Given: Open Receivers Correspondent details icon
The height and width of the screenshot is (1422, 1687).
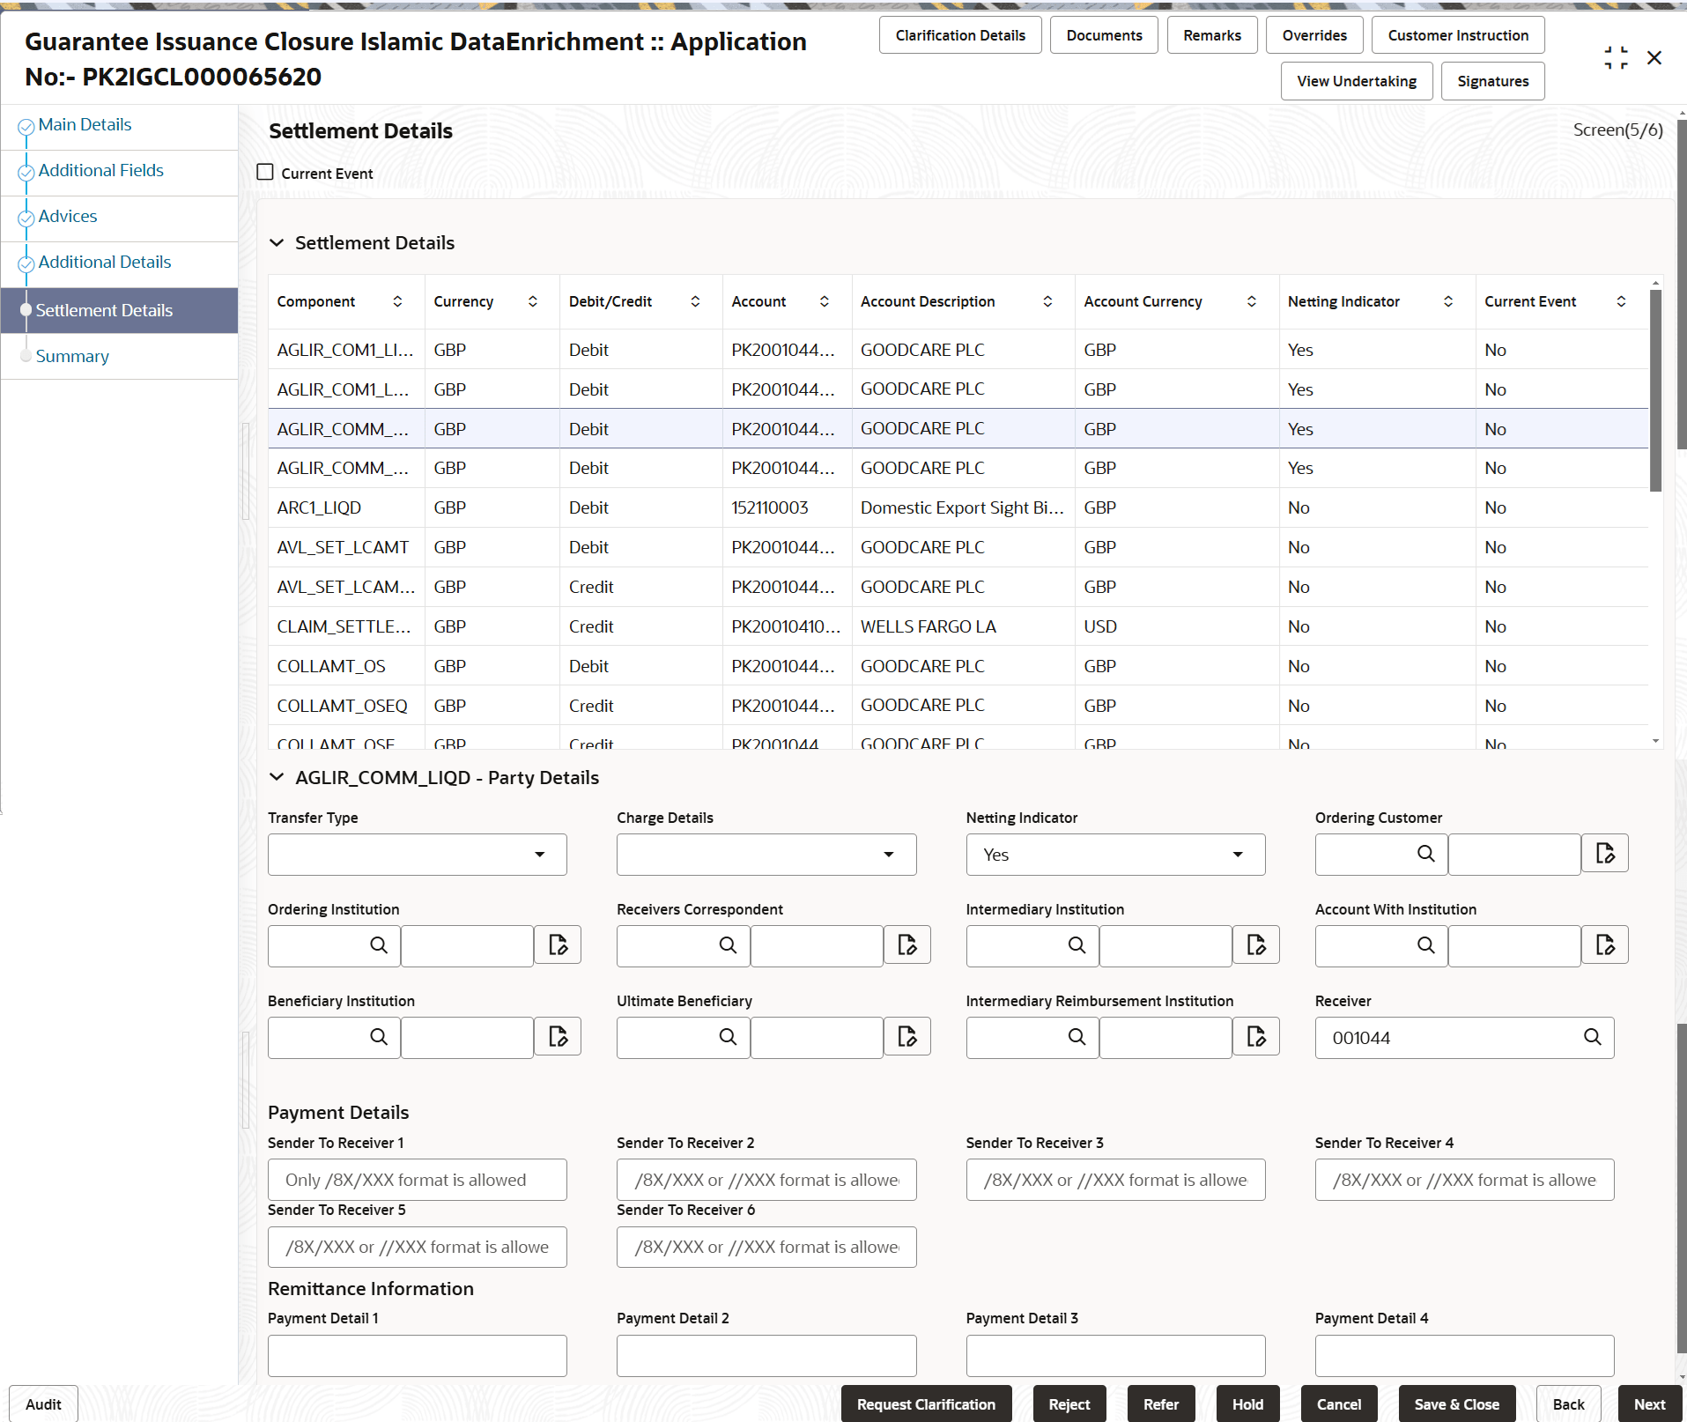Looking at the screenshot, I should pos(906,944).
